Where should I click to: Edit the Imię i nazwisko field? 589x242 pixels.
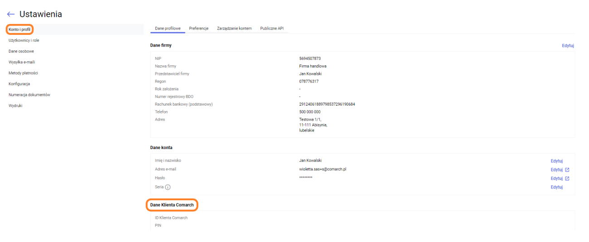click(556, 161)
